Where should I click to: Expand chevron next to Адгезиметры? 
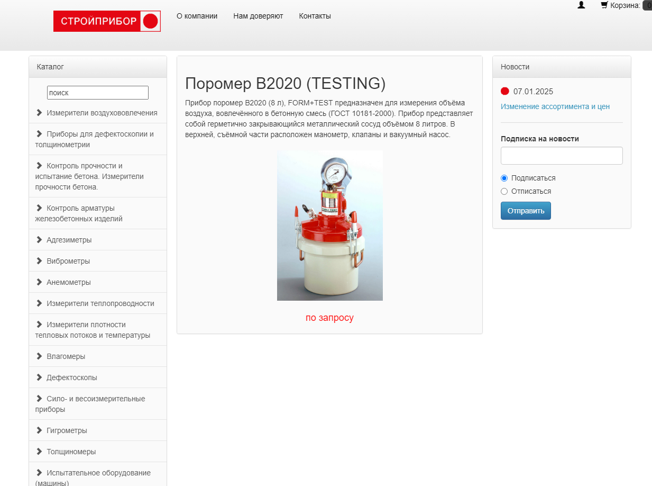(x=39, y=240)
